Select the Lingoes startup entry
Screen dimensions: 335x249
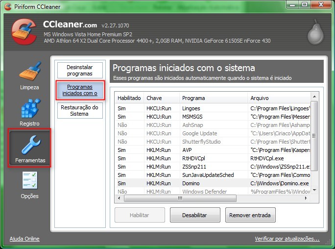[x=213, y=108]
